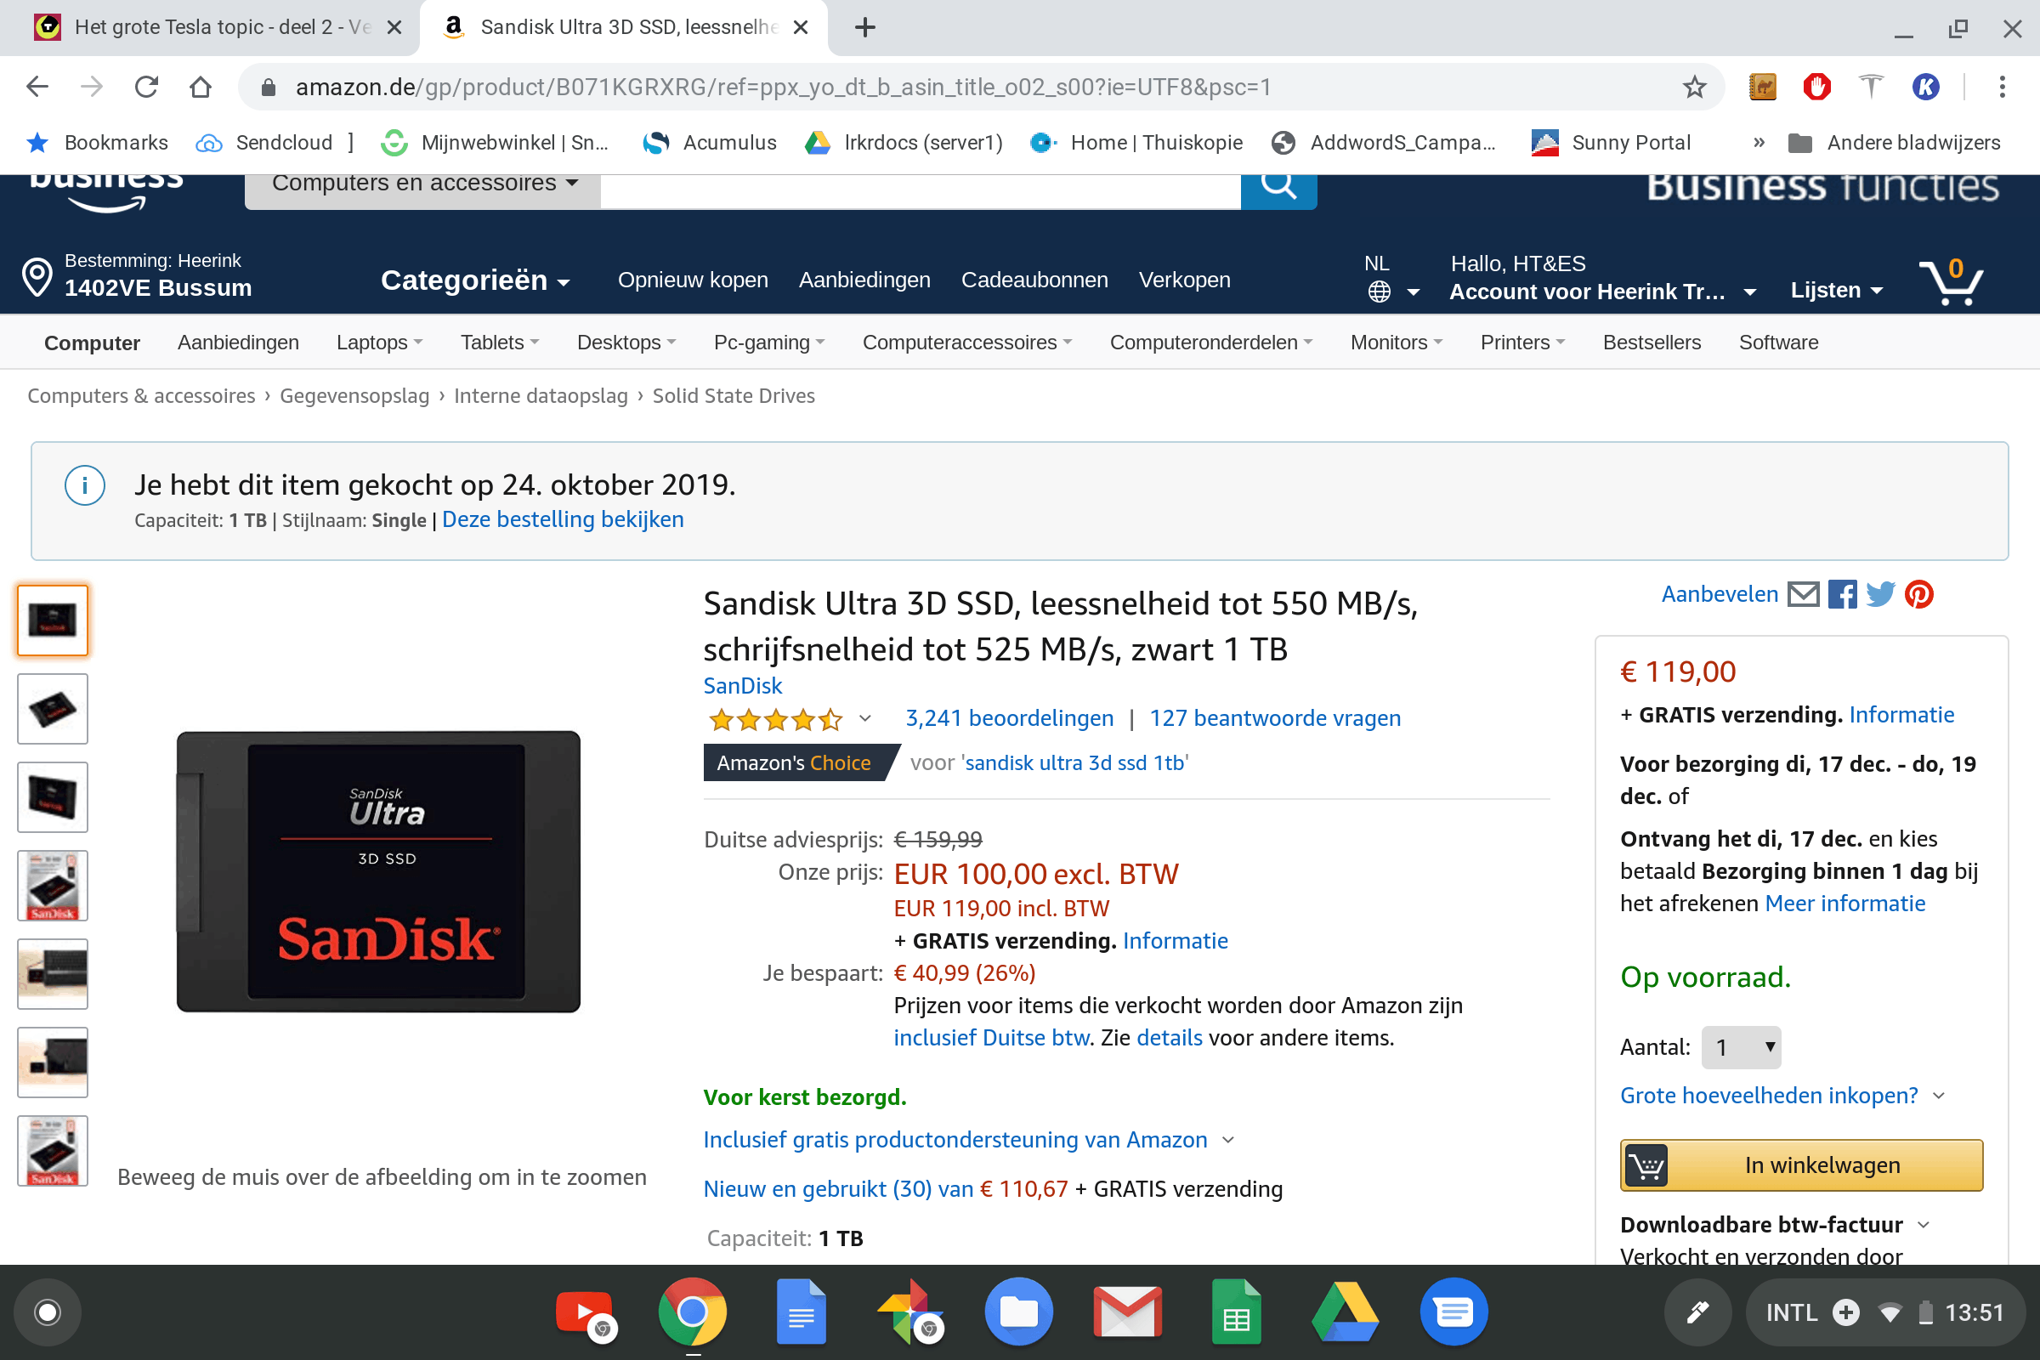Click the blue search magnifier button
The width and height of the screenshot is (2040, 1360).
(1278, 186)
